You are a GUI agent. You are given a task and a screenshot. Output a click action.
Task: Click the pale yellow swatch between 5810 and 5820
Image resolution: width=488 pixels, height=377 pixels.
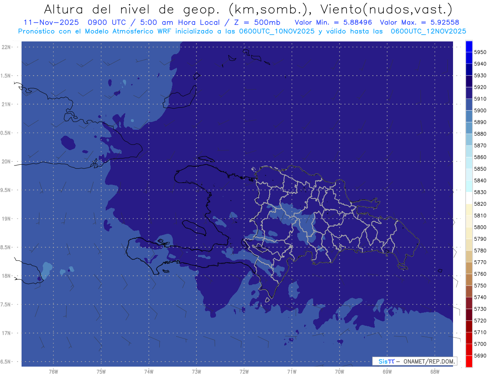pos(469,209)
